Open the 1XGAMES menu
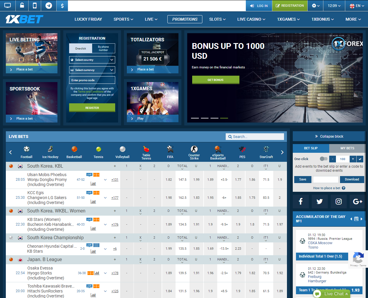This screenshot has width=368, height=298. coord(288,19)
